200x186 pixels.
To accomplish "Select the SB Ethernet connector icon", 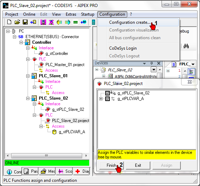I will [x=21, y=37].
